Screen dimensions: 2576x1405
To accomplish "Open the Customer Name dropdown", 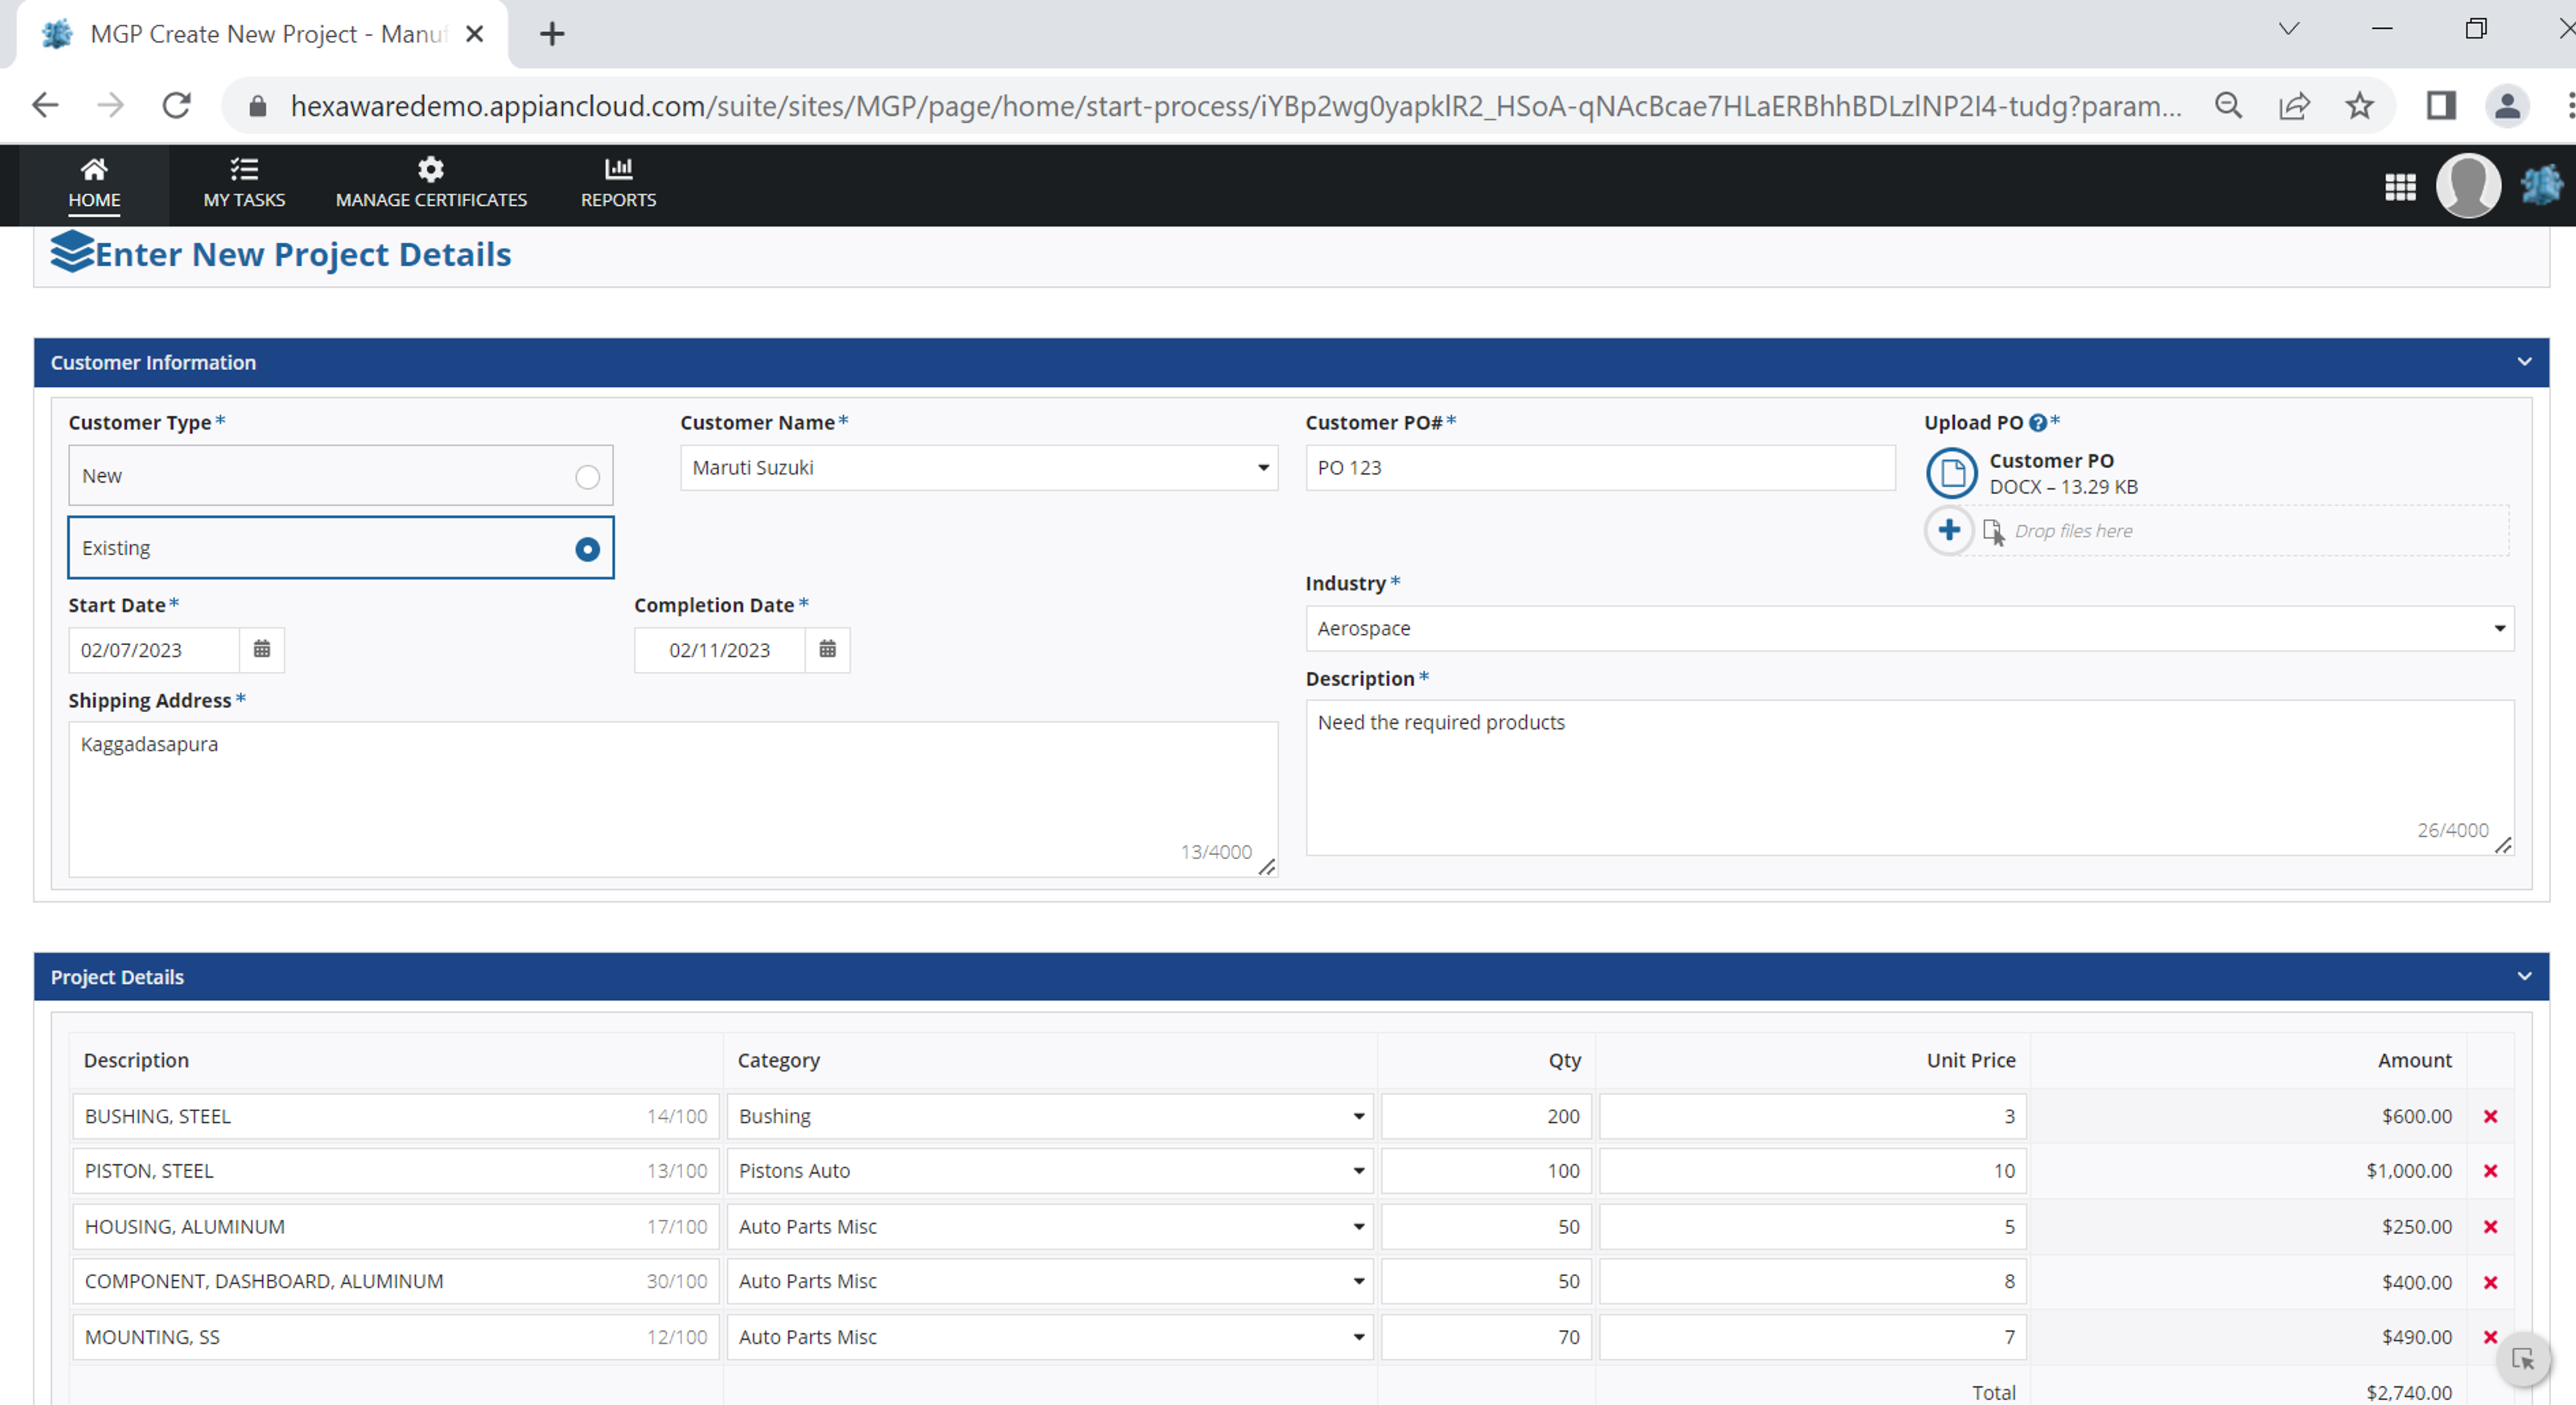I will (979, 468).
